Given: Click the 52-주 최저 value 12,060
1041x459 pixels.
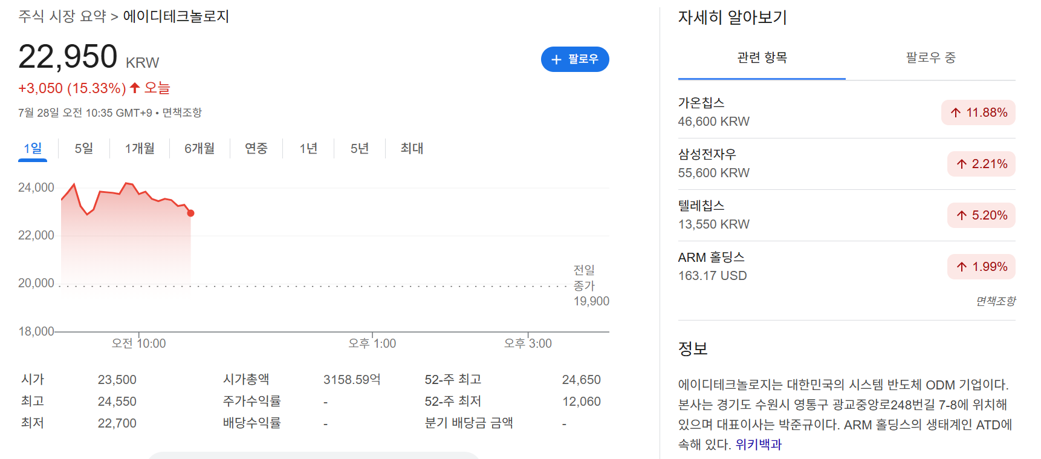Looking at the screenshot, I should pyautogui.click(x=582, y=402).
